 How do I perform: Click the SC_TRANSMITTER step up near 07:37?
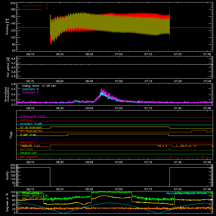coord(192,131)
